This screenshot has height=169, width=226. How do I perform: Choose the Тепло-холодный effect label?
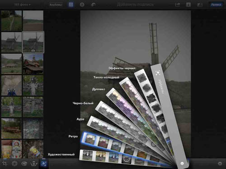click(x=106, y=78)
